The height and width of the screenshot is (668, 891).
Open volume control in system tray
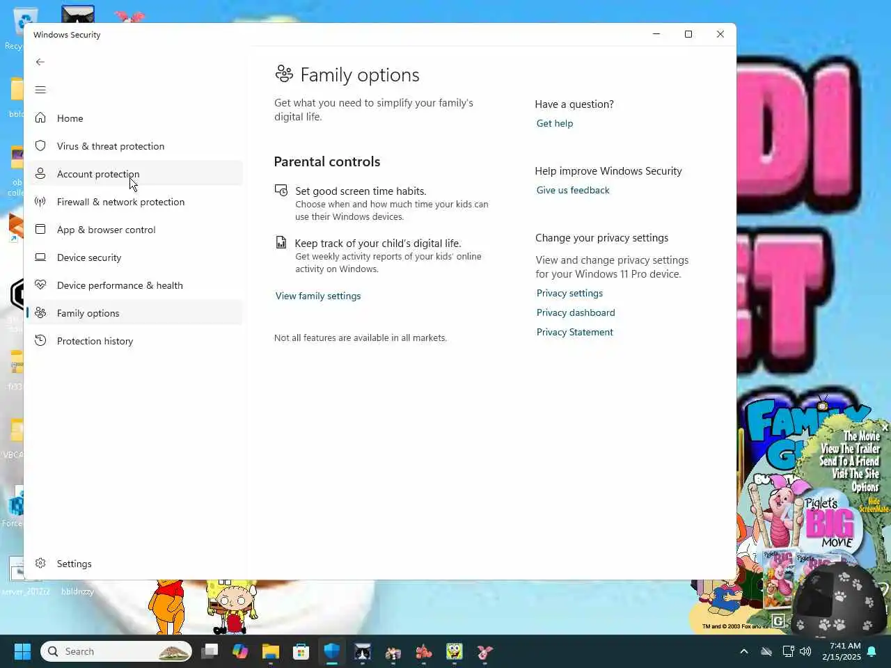point(805,651)
